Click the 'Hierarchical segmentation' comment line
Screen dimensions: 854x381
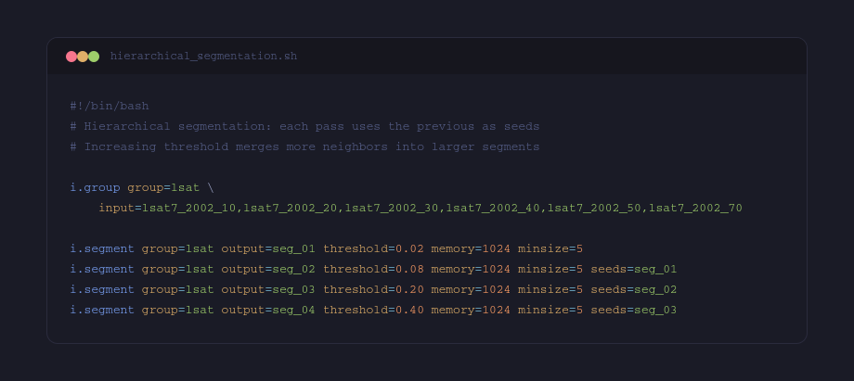tap(304, 126)
